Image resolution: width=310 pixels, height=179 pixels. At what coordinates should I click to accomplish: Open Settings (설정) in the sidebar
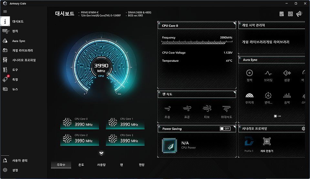16,170
